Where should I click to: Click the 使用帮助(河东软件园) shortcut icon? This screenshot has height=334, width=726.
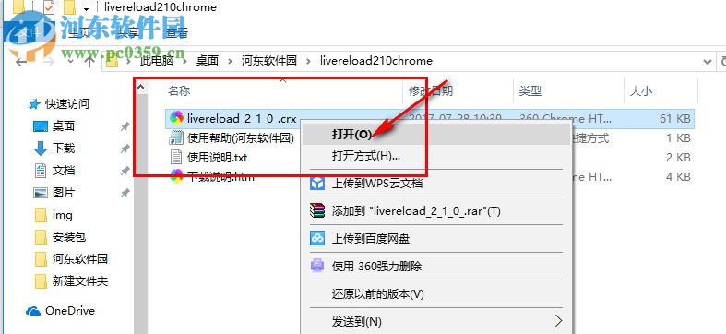[176, 137]
